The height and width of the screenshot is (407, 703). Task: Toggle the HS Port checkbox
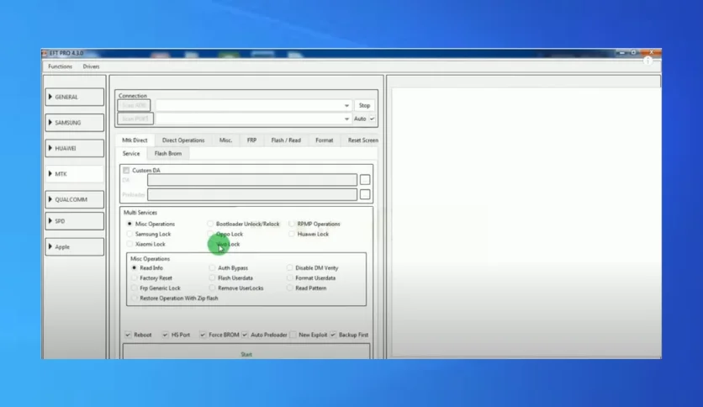click(166, 335)
